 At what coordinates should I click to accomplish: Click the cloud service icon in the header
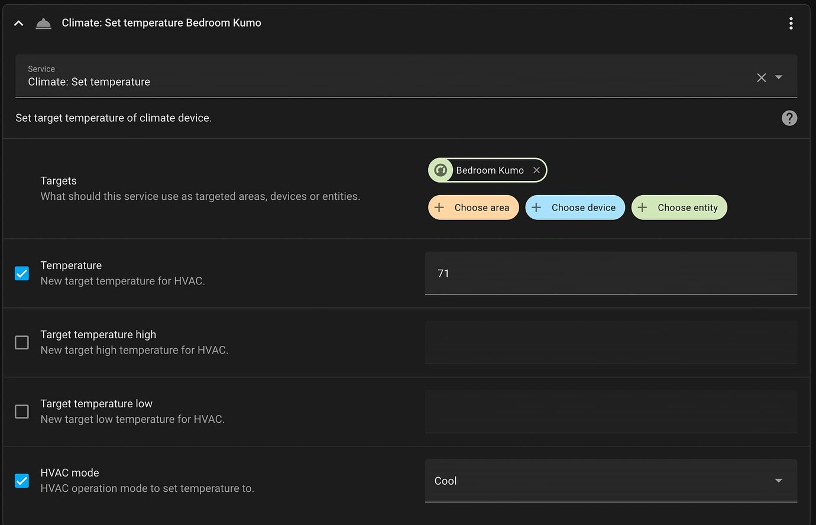pyautogui.click(x=43, y=23)
